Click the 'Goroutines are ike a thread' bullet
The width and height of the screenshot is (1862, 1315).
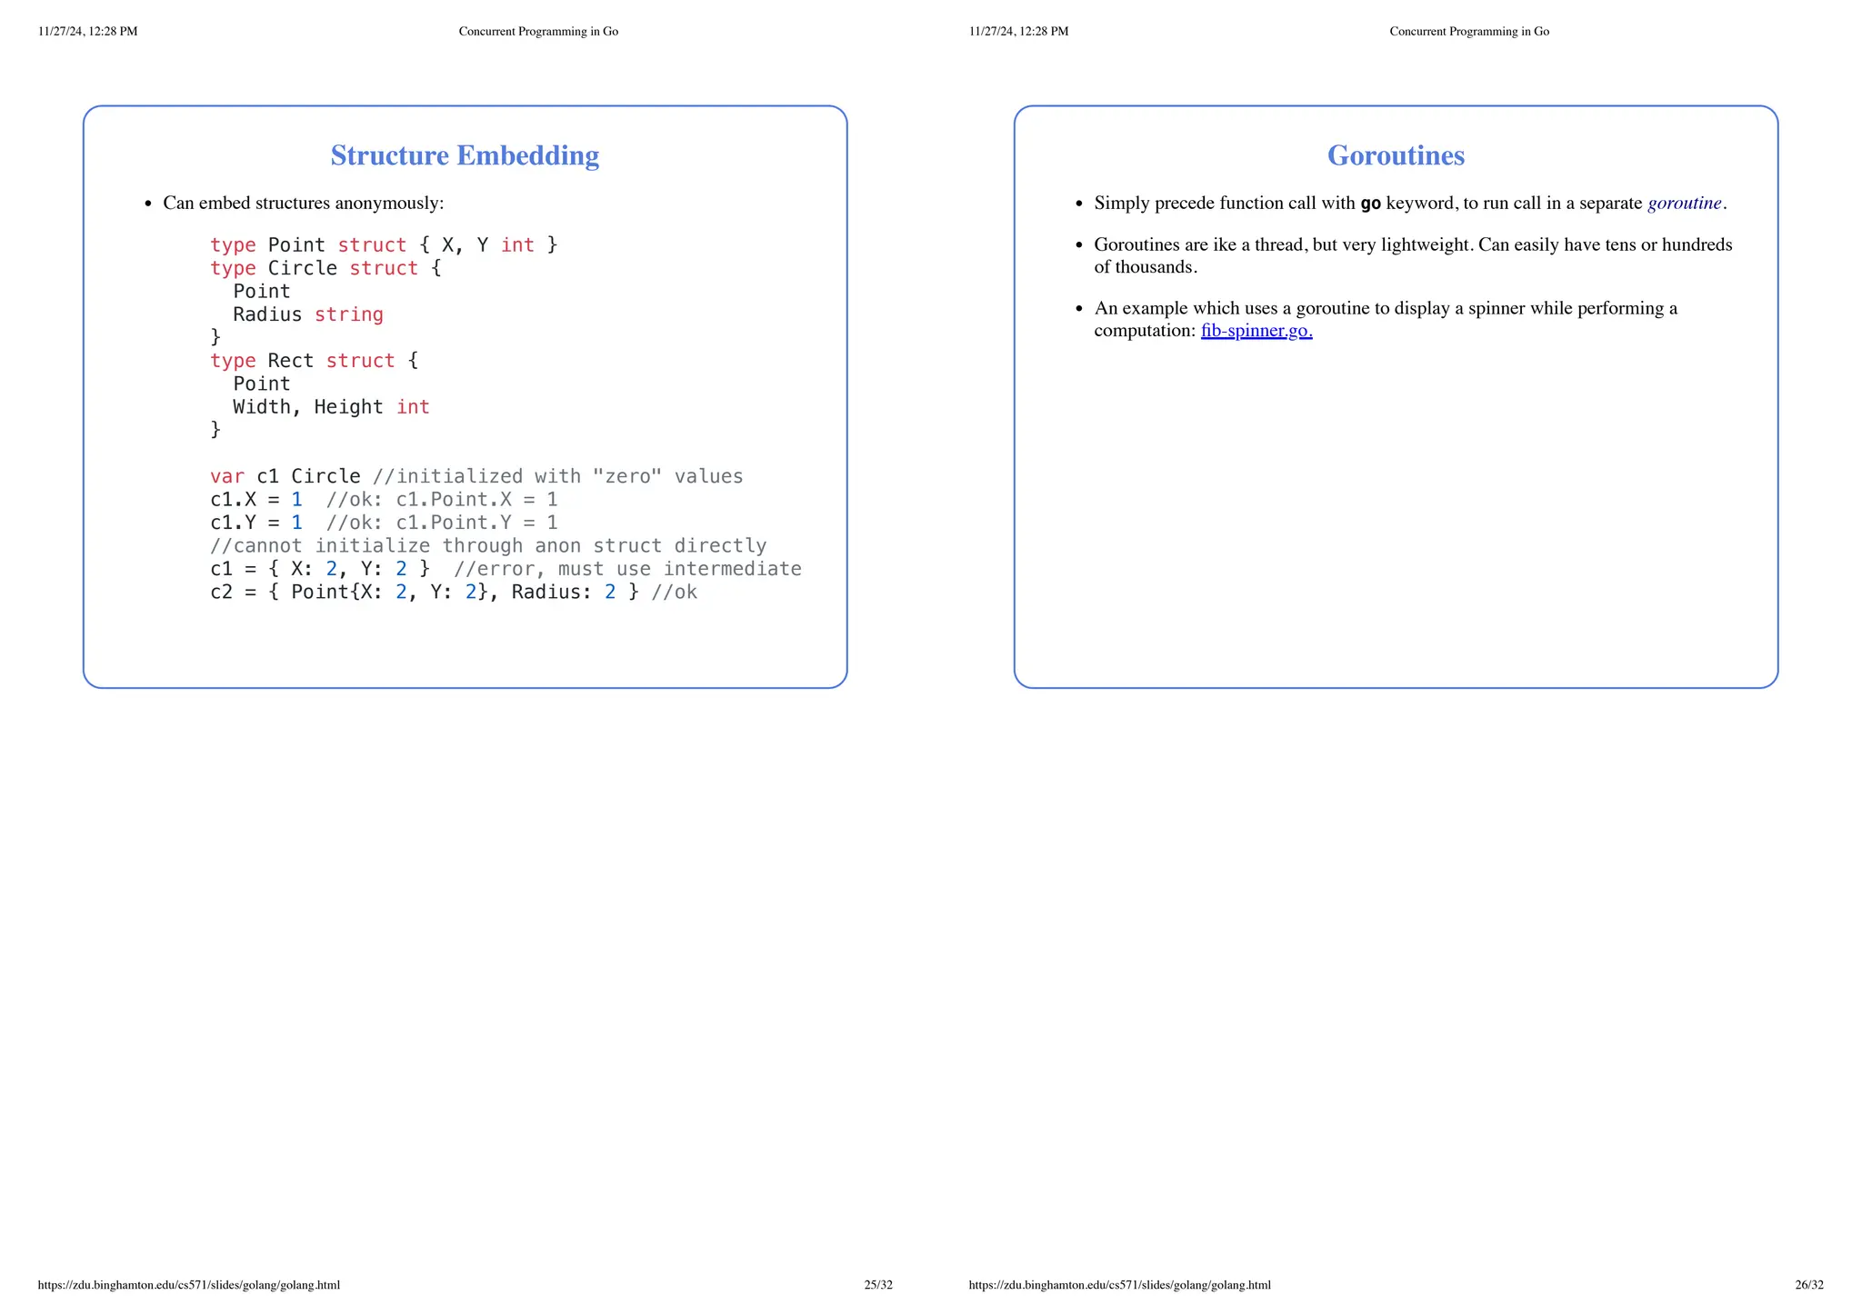click(x=1413, y=255)
